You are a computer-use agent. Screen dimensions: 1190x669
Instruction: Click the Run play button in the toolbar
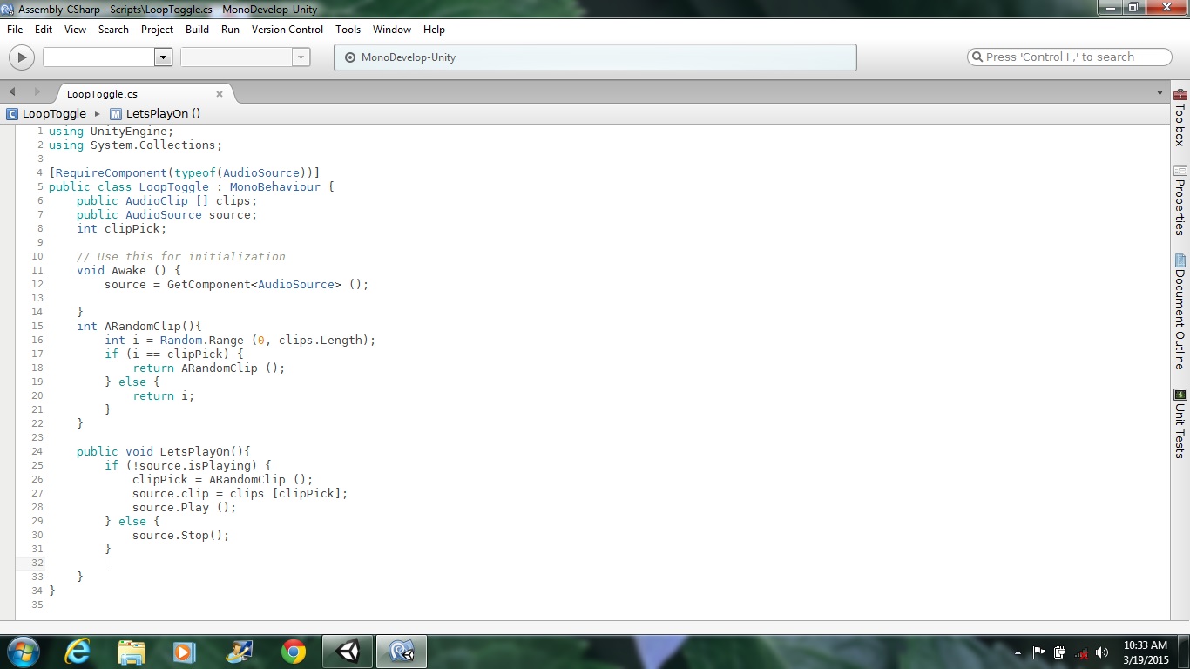click(21, 57)
